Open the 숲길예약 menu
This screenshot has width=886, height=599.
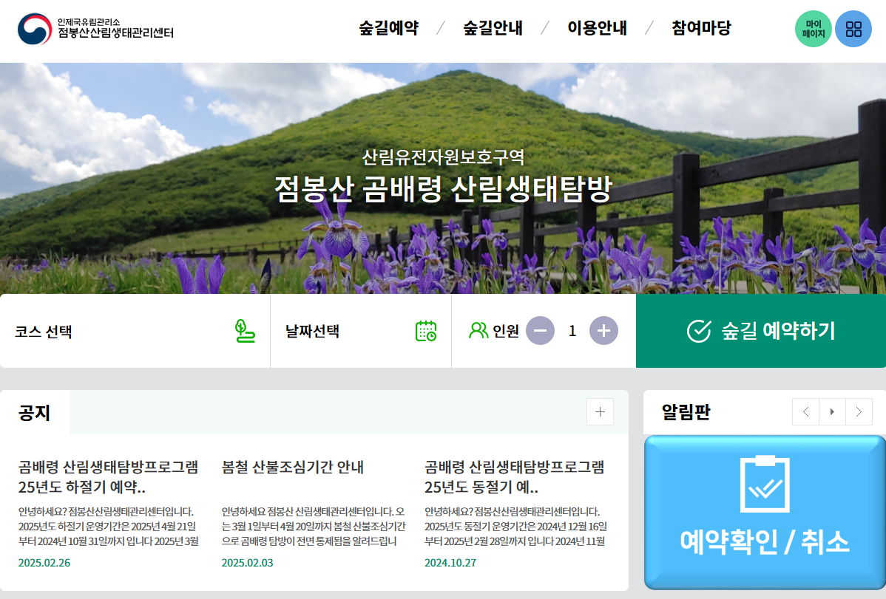click(389, 27)
